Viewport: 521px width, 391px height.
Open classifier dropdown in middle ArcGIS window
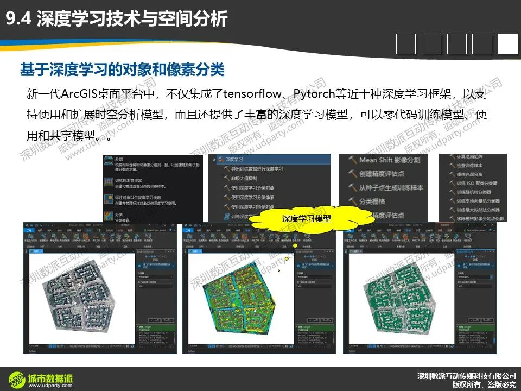(x=314, y=276)
